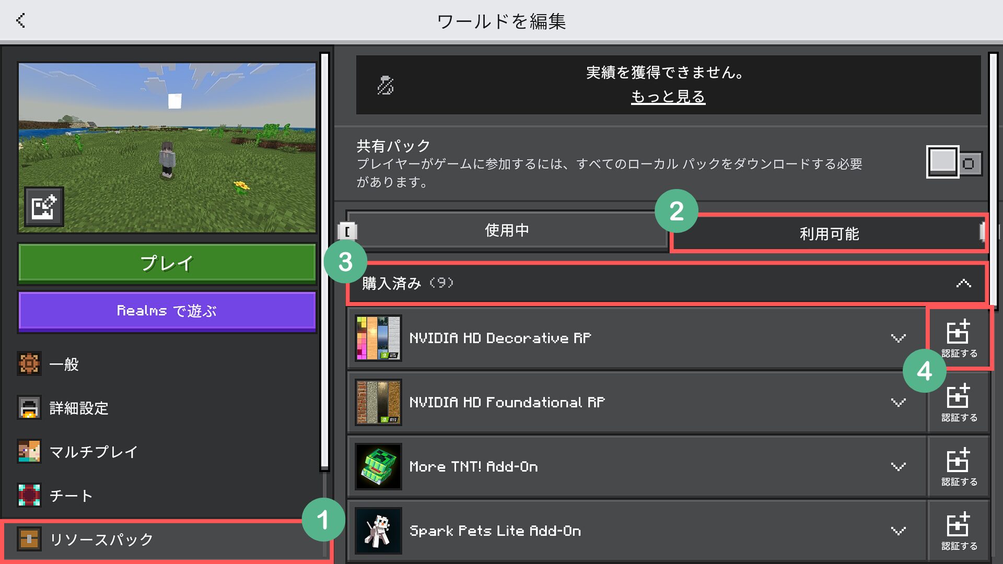Activate NVIDIA HD Foundational RP pack
This screenshot has height=564, width=1003.
click(959, 403)
